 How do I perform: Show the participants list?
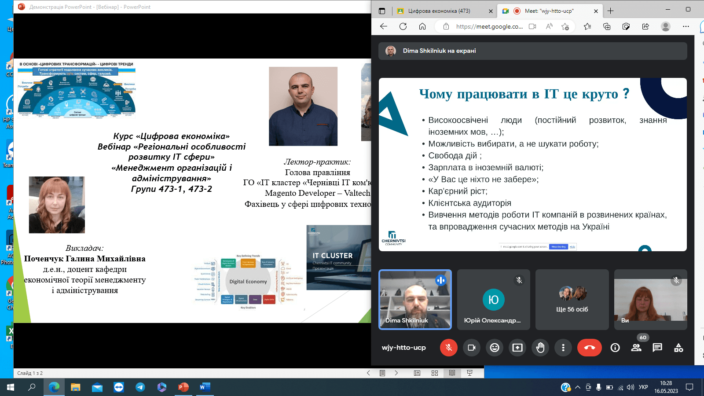636,348
